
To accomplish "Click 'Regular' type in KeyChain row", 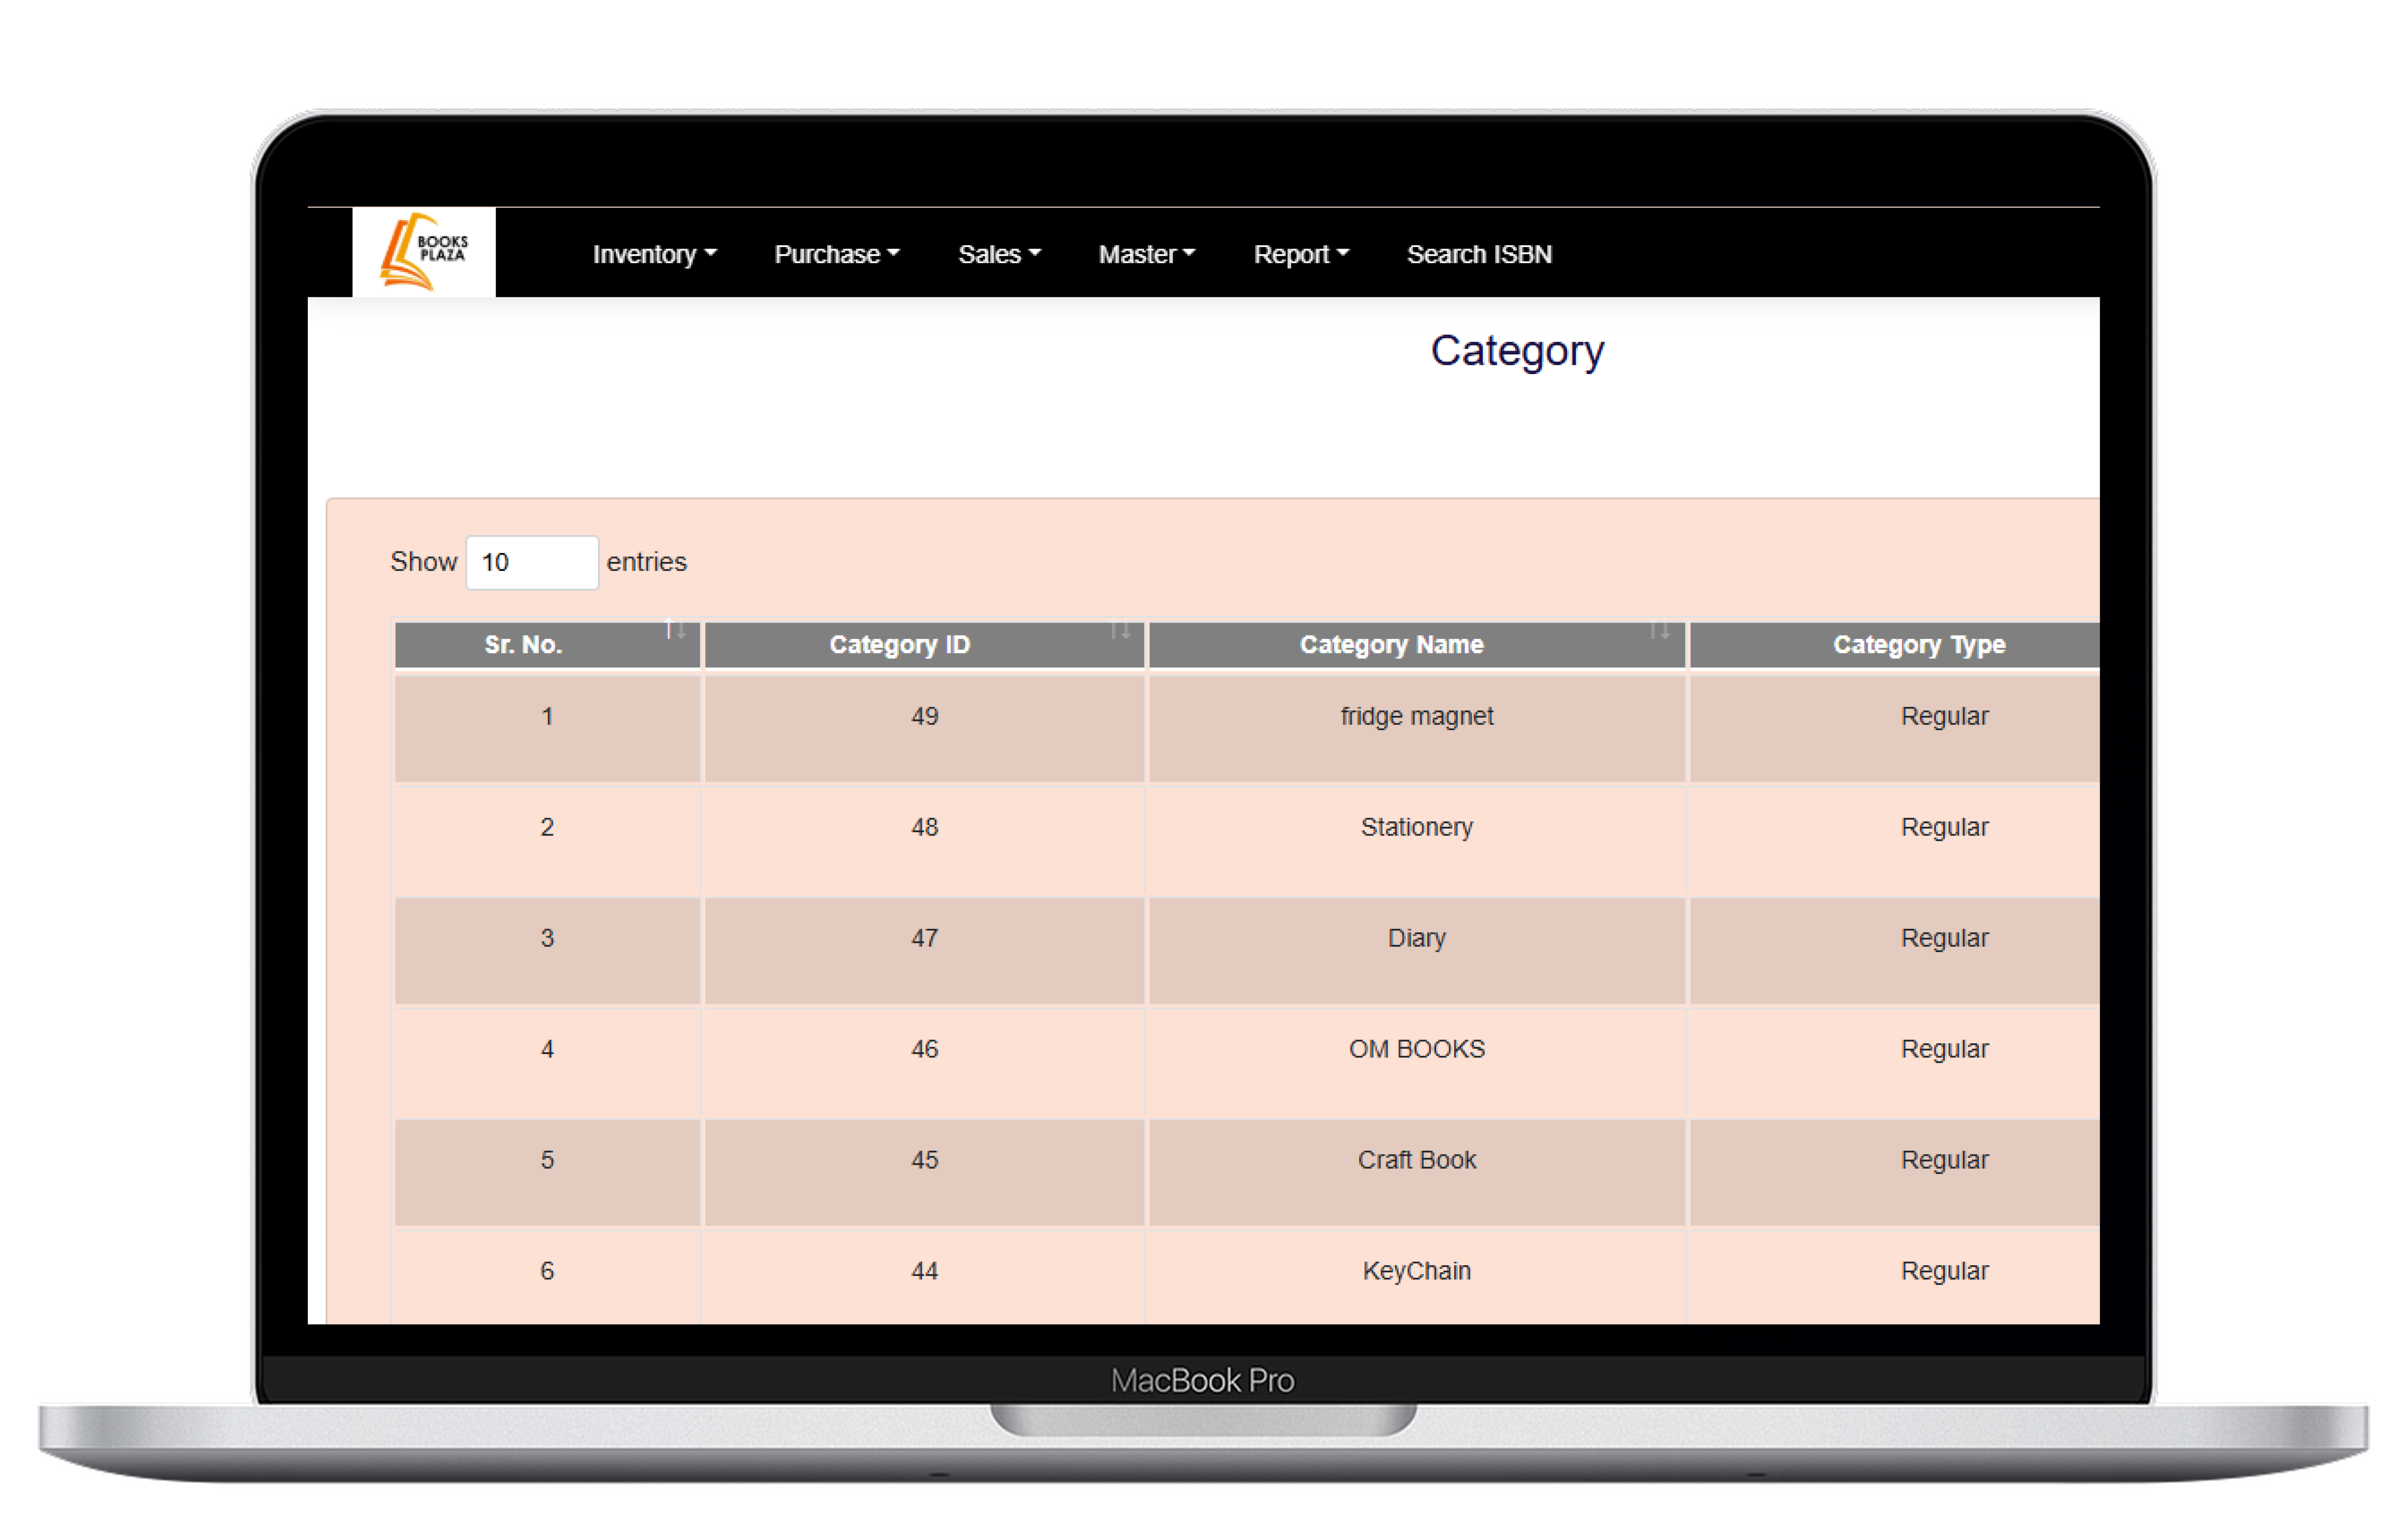I will click(x=1945, y=1271).
